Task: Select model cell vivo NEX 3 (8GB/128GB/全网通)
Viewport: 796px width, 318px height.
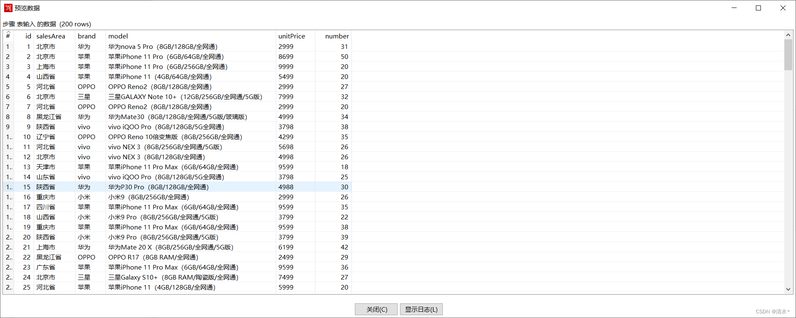Action: [156, 157]
